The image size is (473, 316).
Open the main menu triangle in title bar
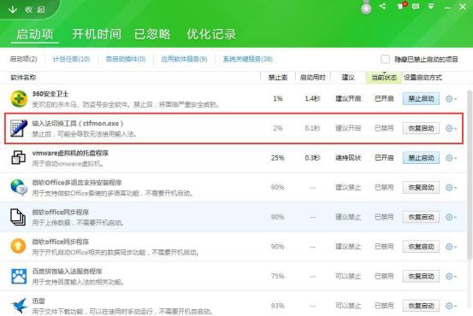click(431, 6)
